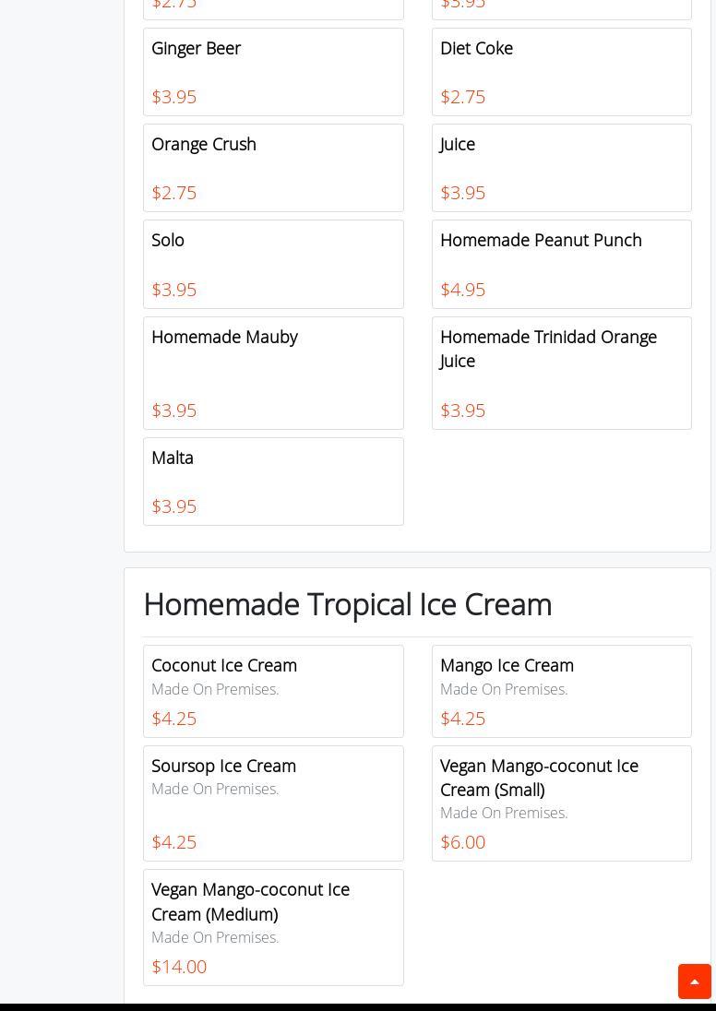Image resolution: width=716 pixels, height=1011 pixels.
Task: Pick the Solo drink item
Action: click(273, 265)
